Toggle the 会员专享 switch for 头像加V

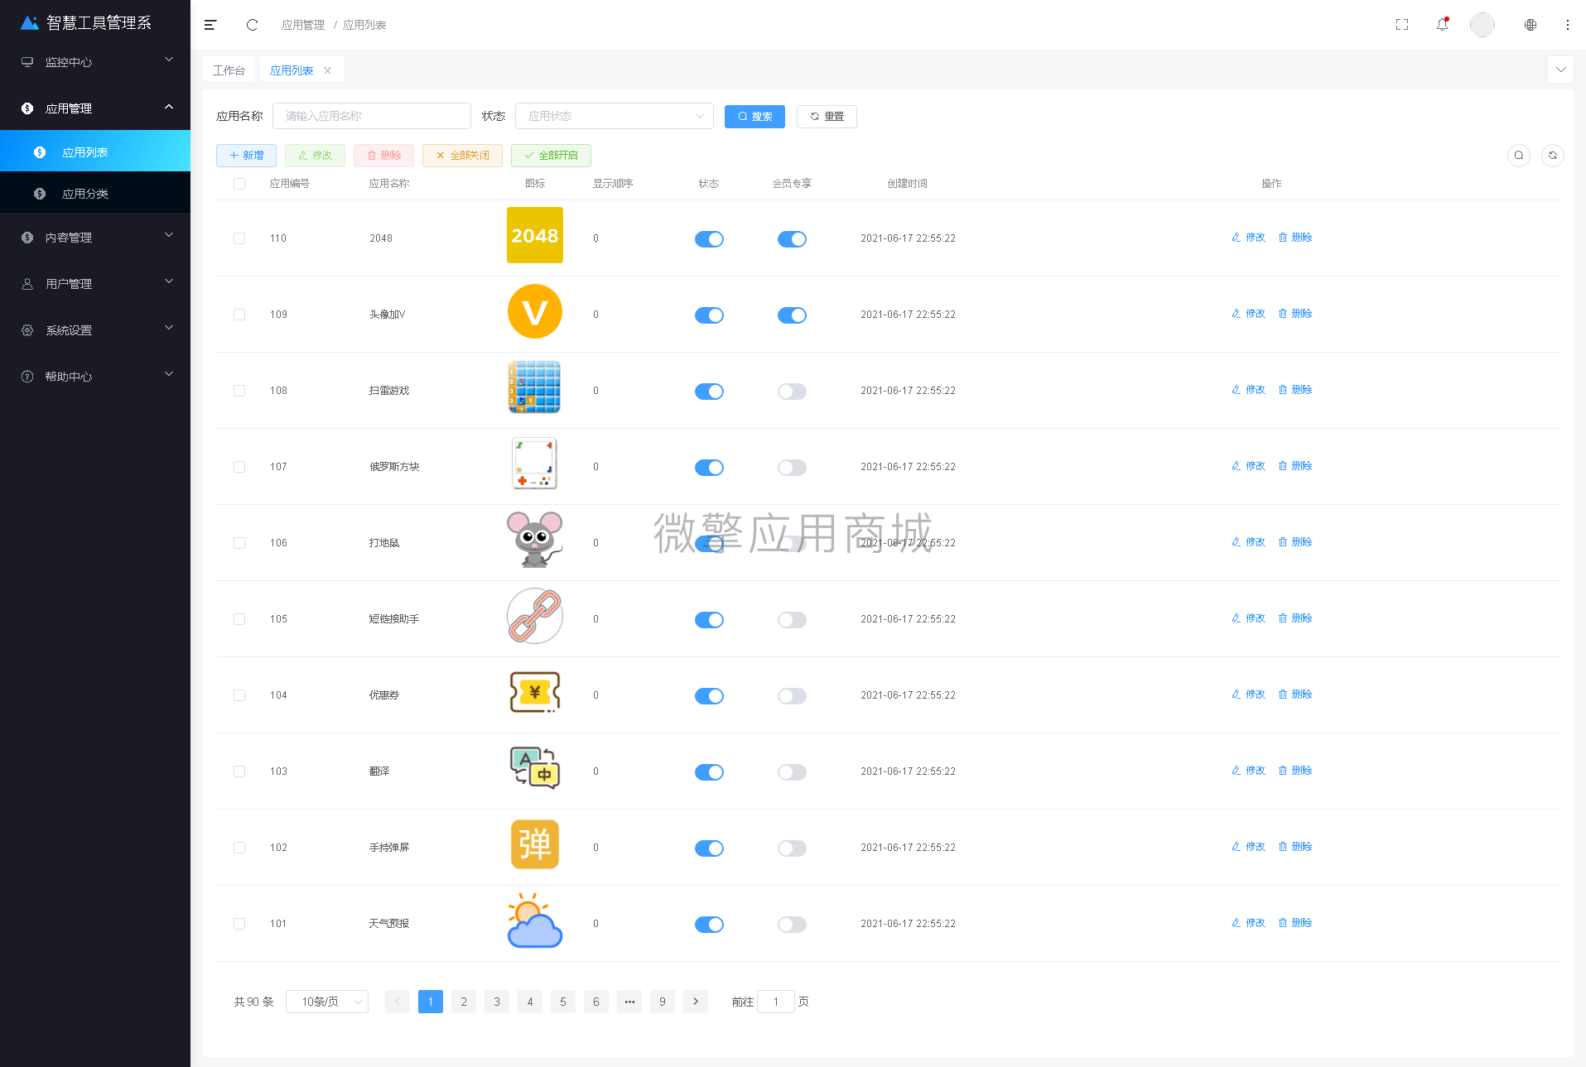[x=792, y=315]
